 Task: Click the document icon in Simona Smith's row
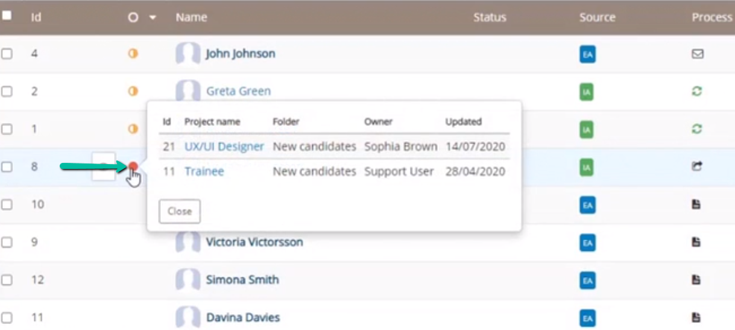coord(696,280)
